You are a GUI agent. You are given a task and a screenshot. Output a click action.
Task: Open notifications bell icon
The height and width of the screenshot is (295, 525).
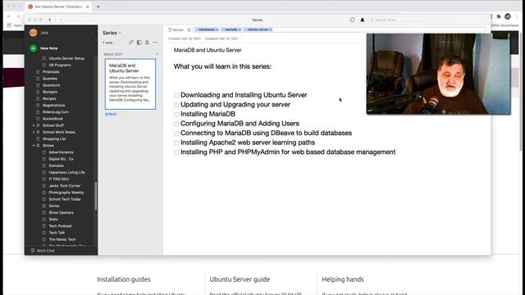(363, 20)
